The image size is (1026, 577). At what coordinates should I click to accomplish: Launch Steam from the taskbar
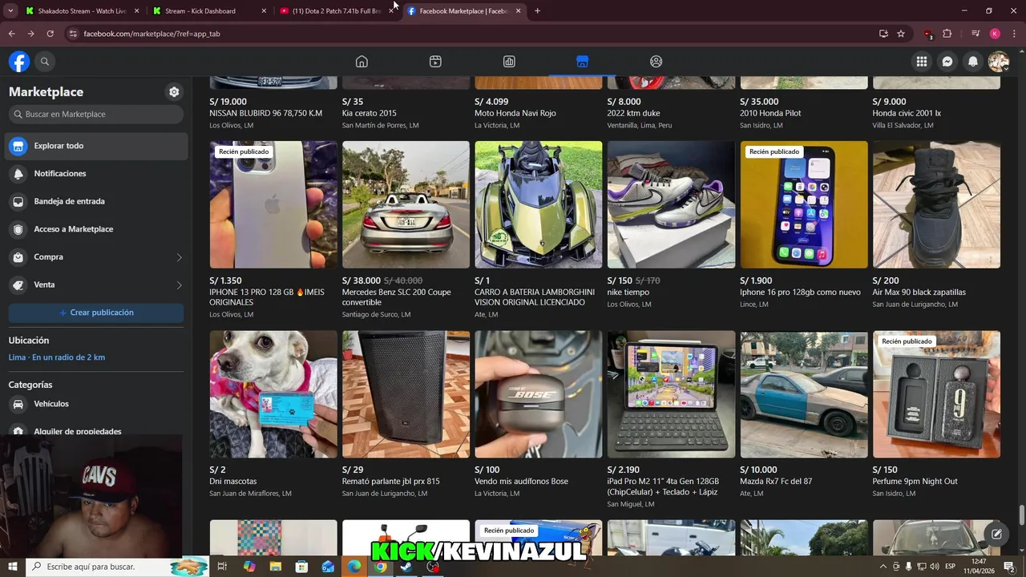pos(406,567)
